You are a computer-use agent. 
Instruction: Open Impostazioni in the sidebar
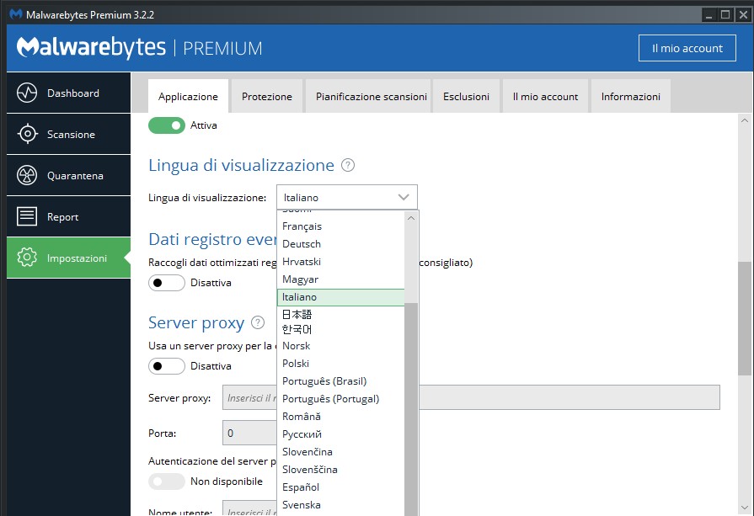pos(69,258)
